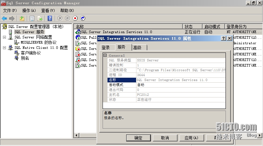Click the Start service toolbar icon

pos(60,18)
